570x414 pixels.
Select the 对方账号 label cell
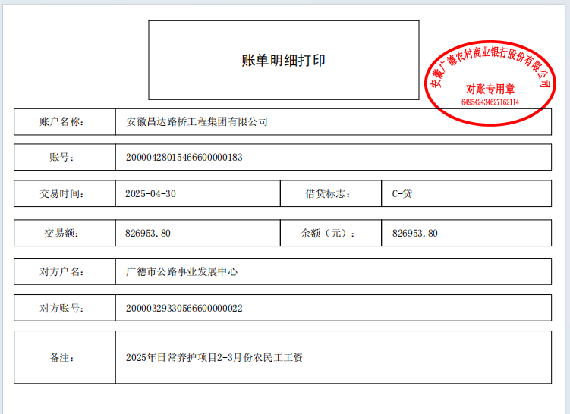(x=65, y=309)
